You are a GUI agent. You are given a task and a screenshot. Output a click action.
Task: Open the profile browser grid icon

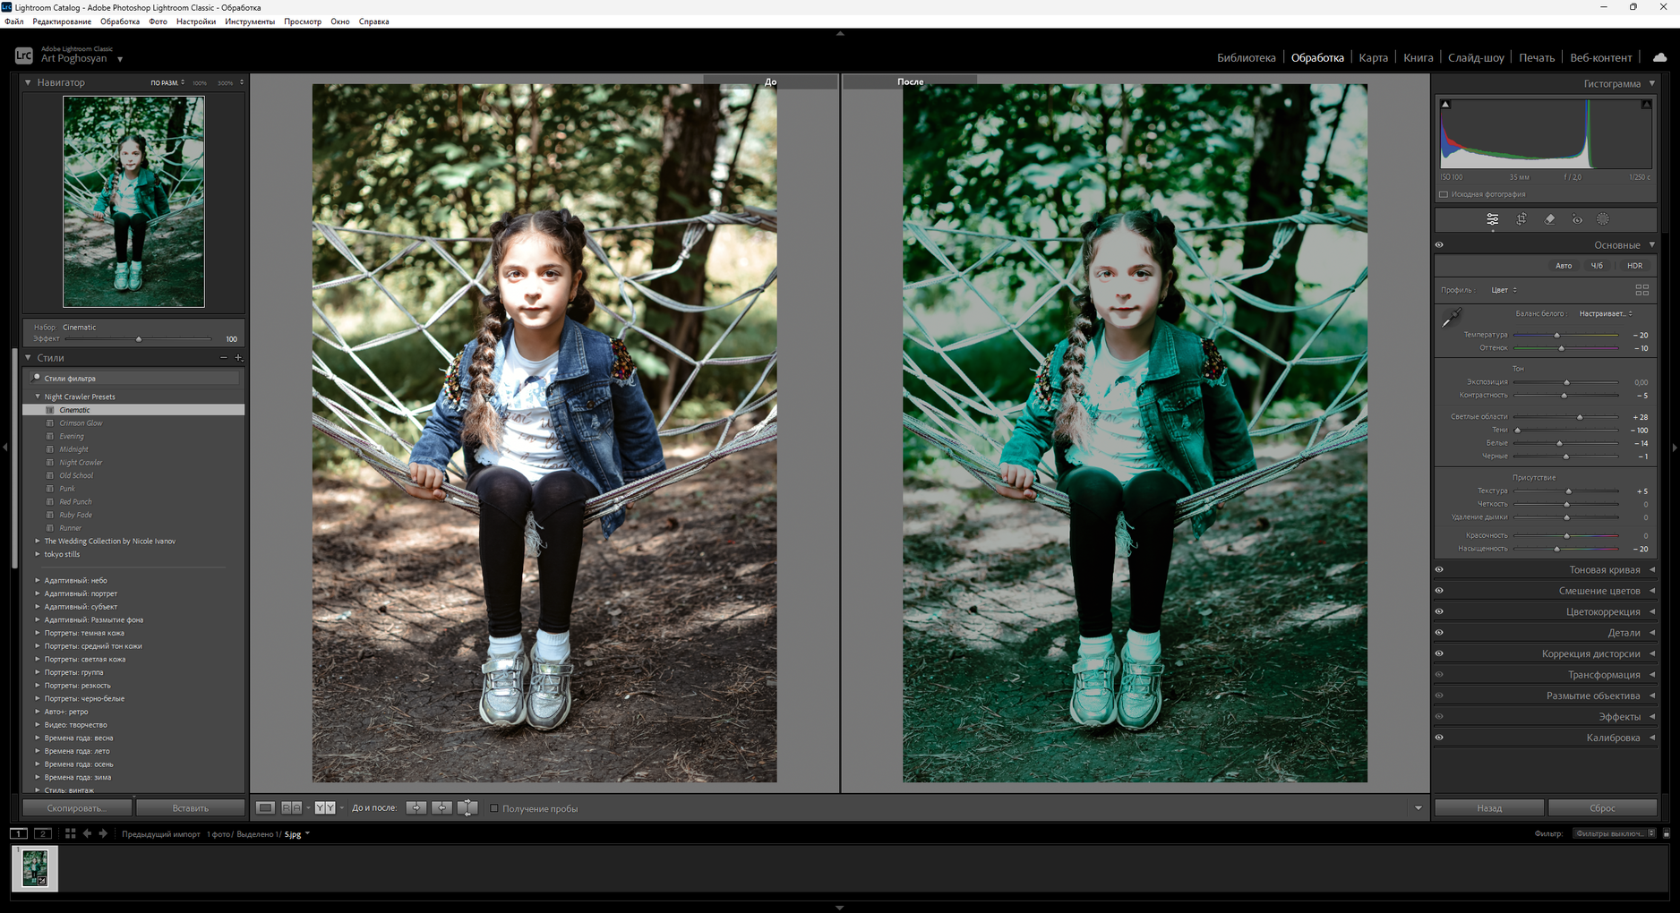1641,290
